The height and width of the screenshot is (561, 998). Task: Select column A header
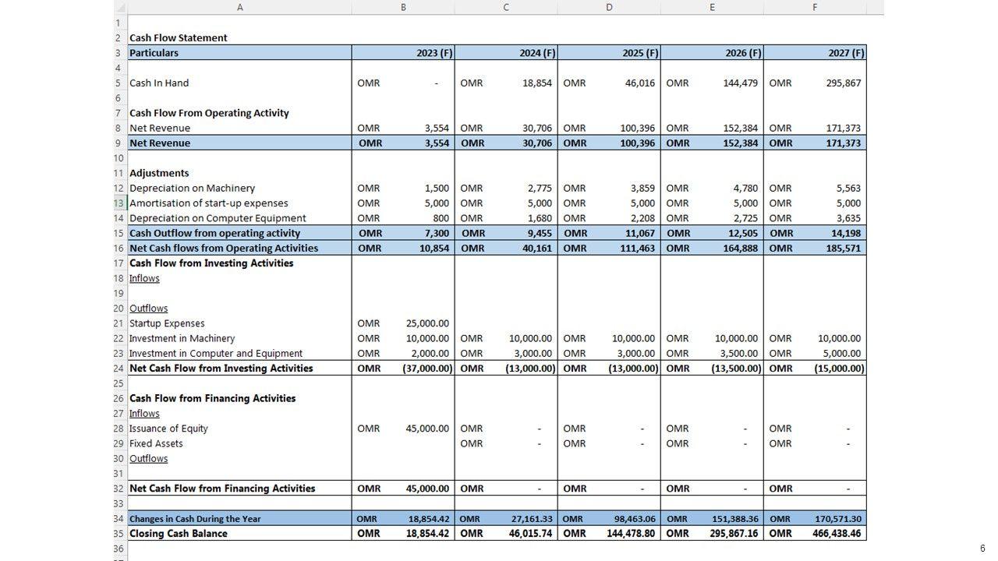(x=239, y=7)
